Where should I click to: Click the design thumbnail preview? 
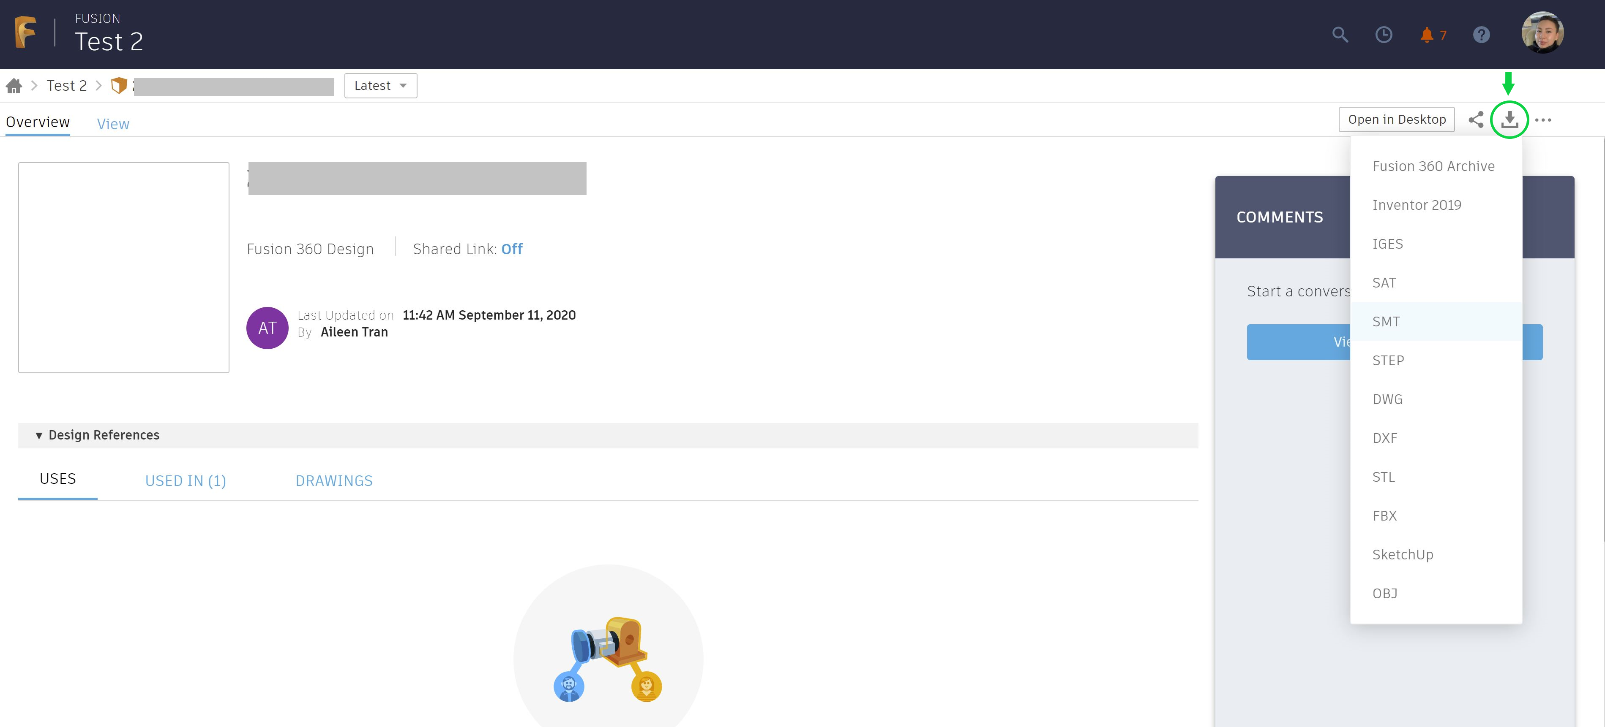point(123,268)
